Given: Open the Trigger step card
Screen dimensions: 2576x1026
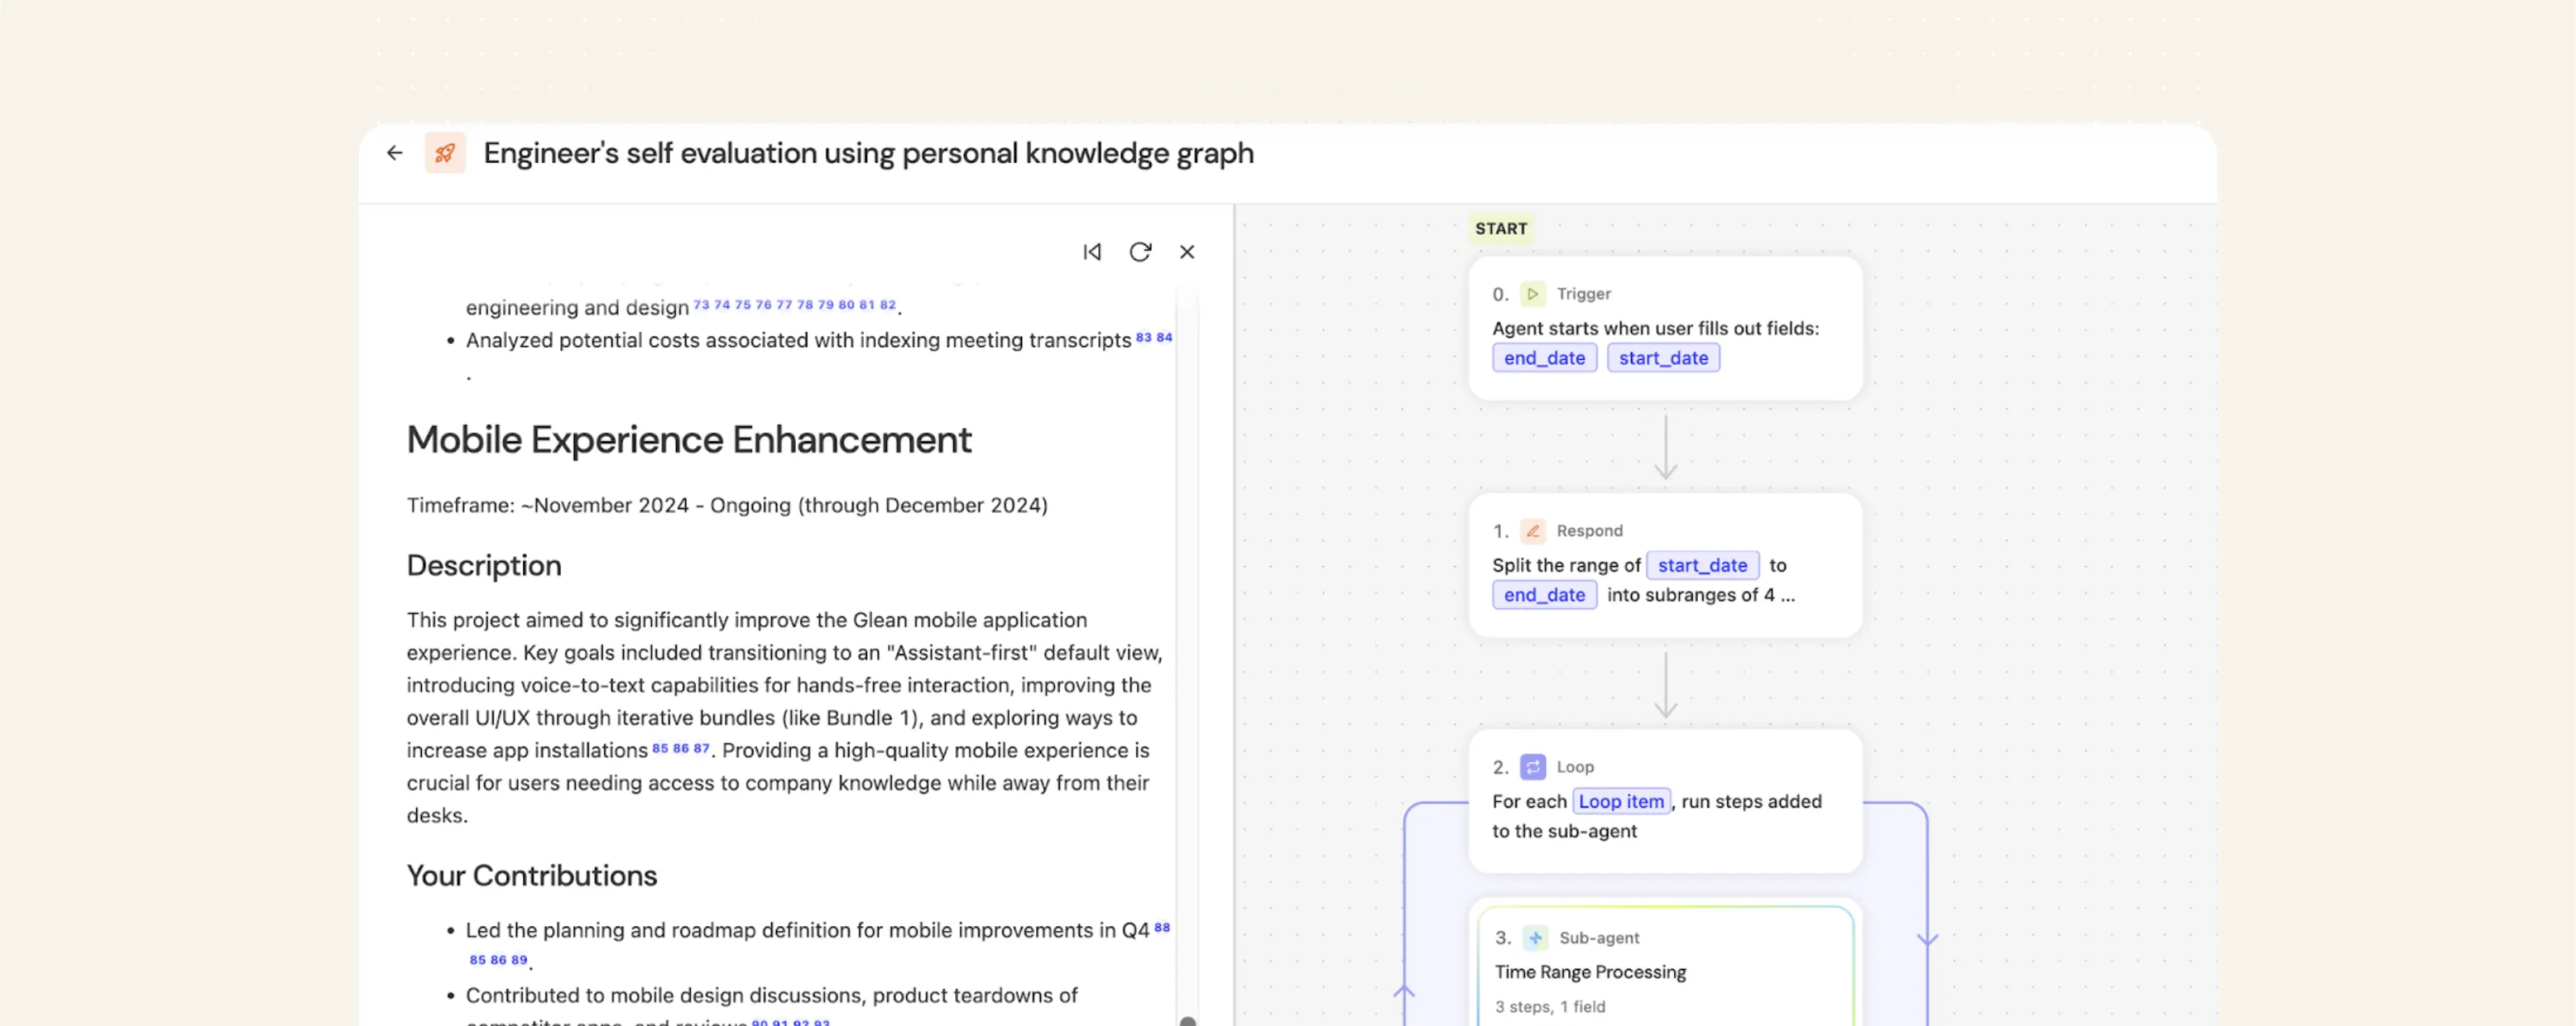Looking at the screenshot, I should pos(1665,329).
